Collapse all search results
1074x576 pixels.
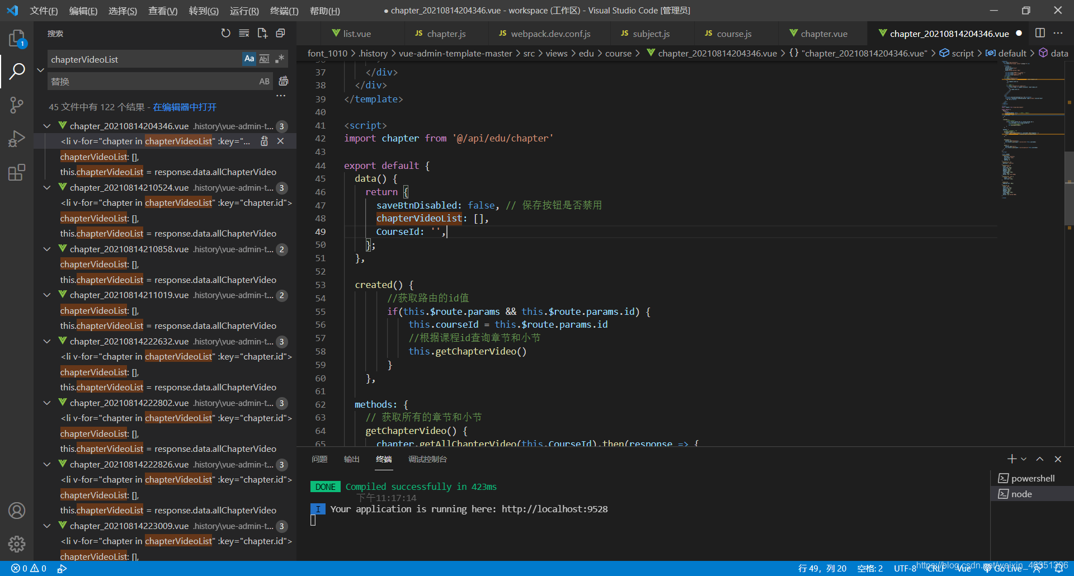281,34
